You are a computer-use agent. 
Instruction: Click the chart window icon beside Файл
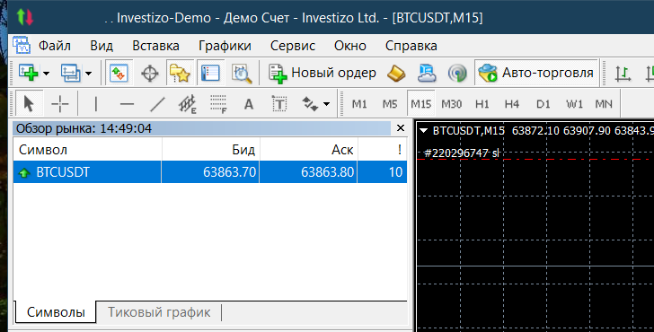[x=22, y=45]
